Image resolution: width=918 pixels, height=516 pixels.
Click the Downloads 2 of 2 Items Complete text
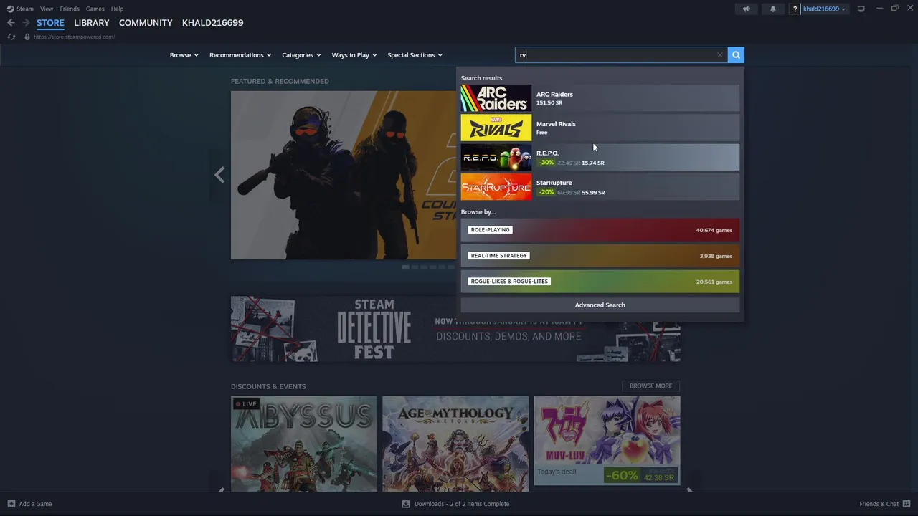pos(462,504)
